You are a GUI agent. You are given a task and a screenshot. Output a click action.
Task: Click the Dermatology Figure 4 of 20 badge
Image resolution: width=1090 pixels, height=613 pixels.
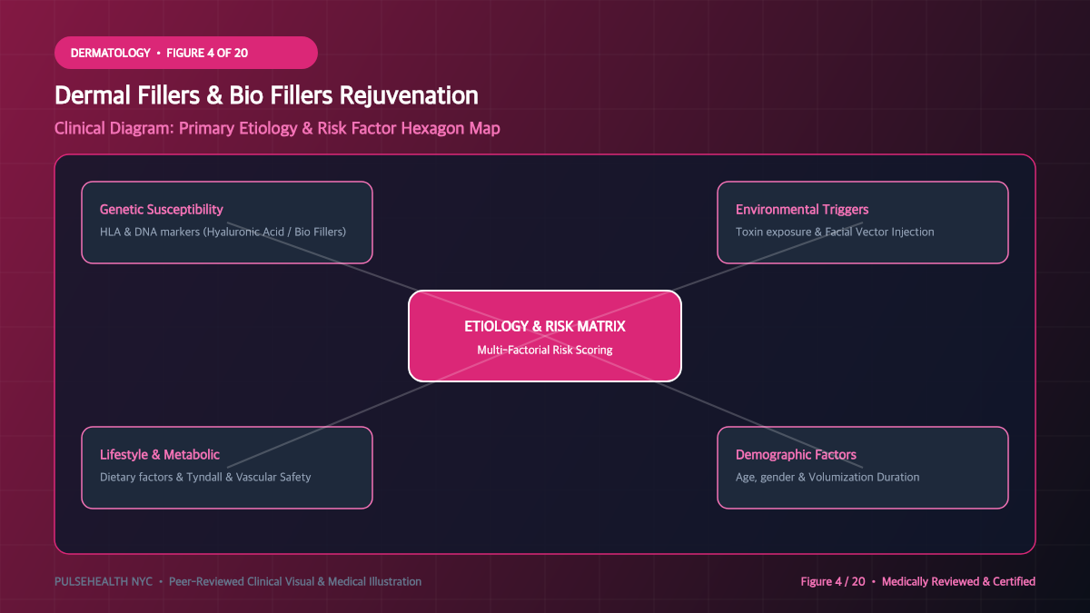click(x=186, y=53)
